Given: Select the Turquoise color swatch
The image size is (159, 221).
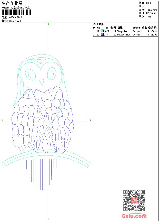Looking at the screenshot, I should [x=102, y=31].
